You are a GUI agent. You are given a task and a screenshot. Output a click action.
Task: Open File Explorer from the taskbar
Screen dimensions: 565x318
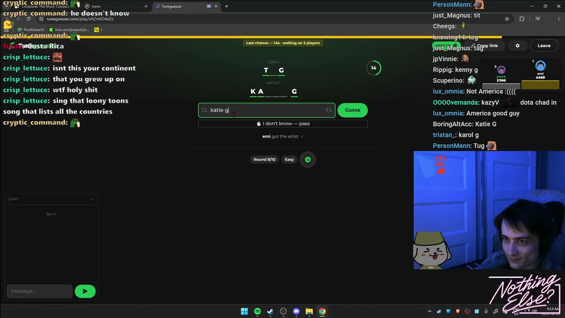click(309, 311)
